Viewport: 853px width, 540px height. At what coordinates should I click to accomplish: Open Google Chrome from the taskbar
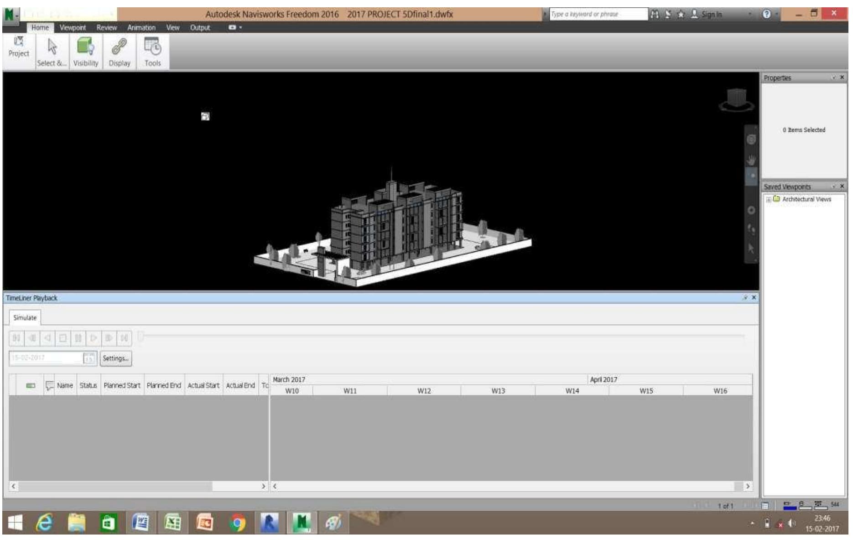[237, 523]
